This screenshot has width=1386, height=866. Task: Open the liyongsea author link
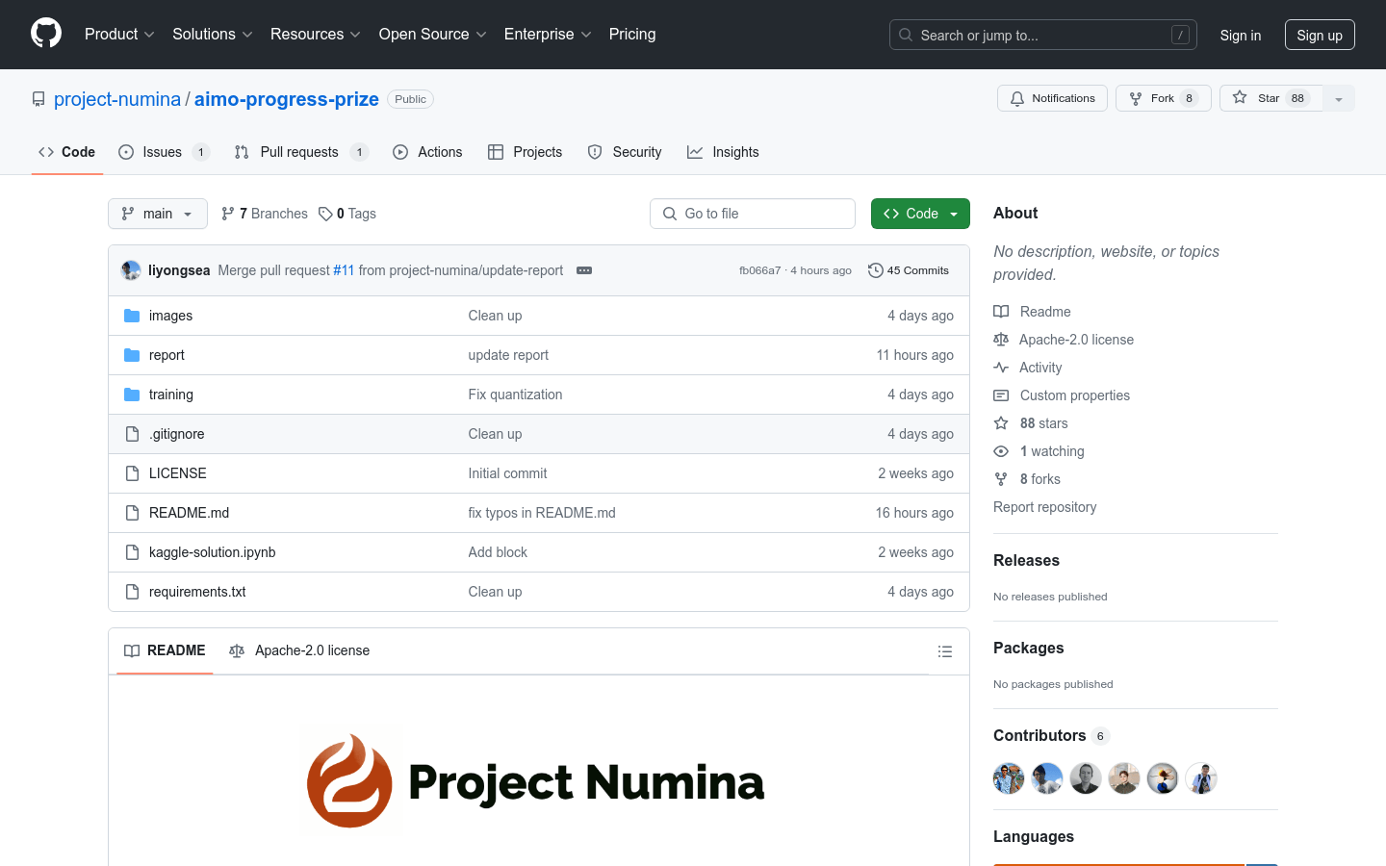179,270
